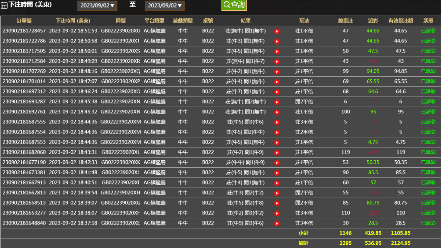The height and width of the screenshot is (248, 441).
Task: Click subtotal payout 419.85
Action: pyautogui.click(x=373, y=233)
